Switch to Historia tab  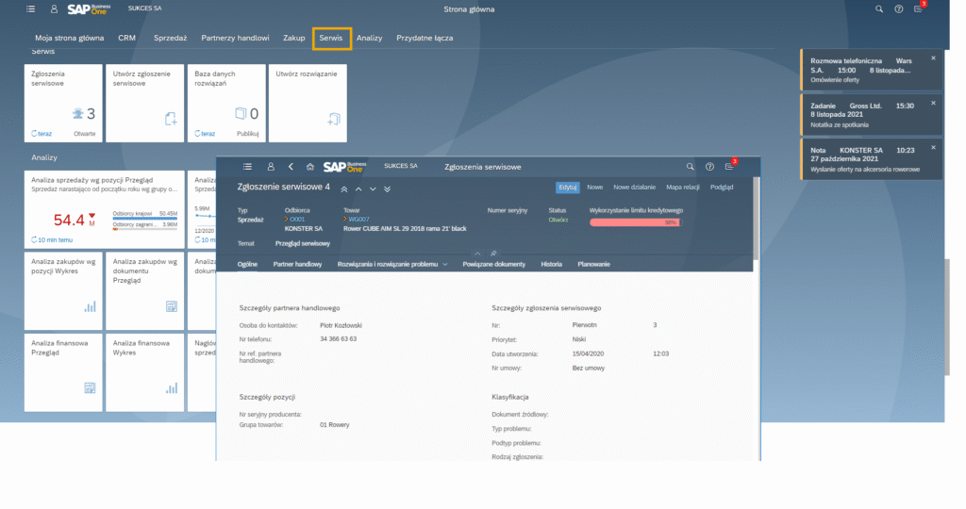(x=551, y=265)
